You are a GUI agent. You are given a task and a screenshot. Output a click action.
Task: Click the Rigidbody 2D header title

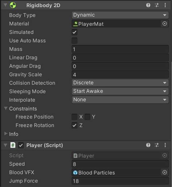point(43,5)
